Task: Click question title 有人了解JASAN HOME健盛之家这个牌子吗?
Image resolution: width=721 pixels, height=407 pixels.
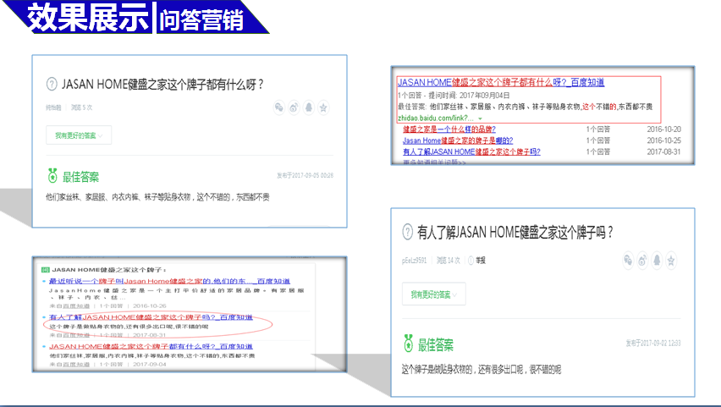Action: click(x=515, y=232)
